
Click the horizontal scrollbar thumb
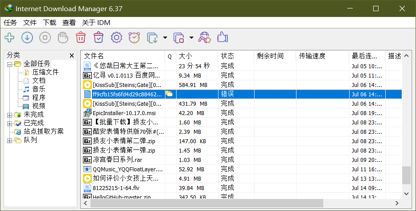(x=207, y=203)
